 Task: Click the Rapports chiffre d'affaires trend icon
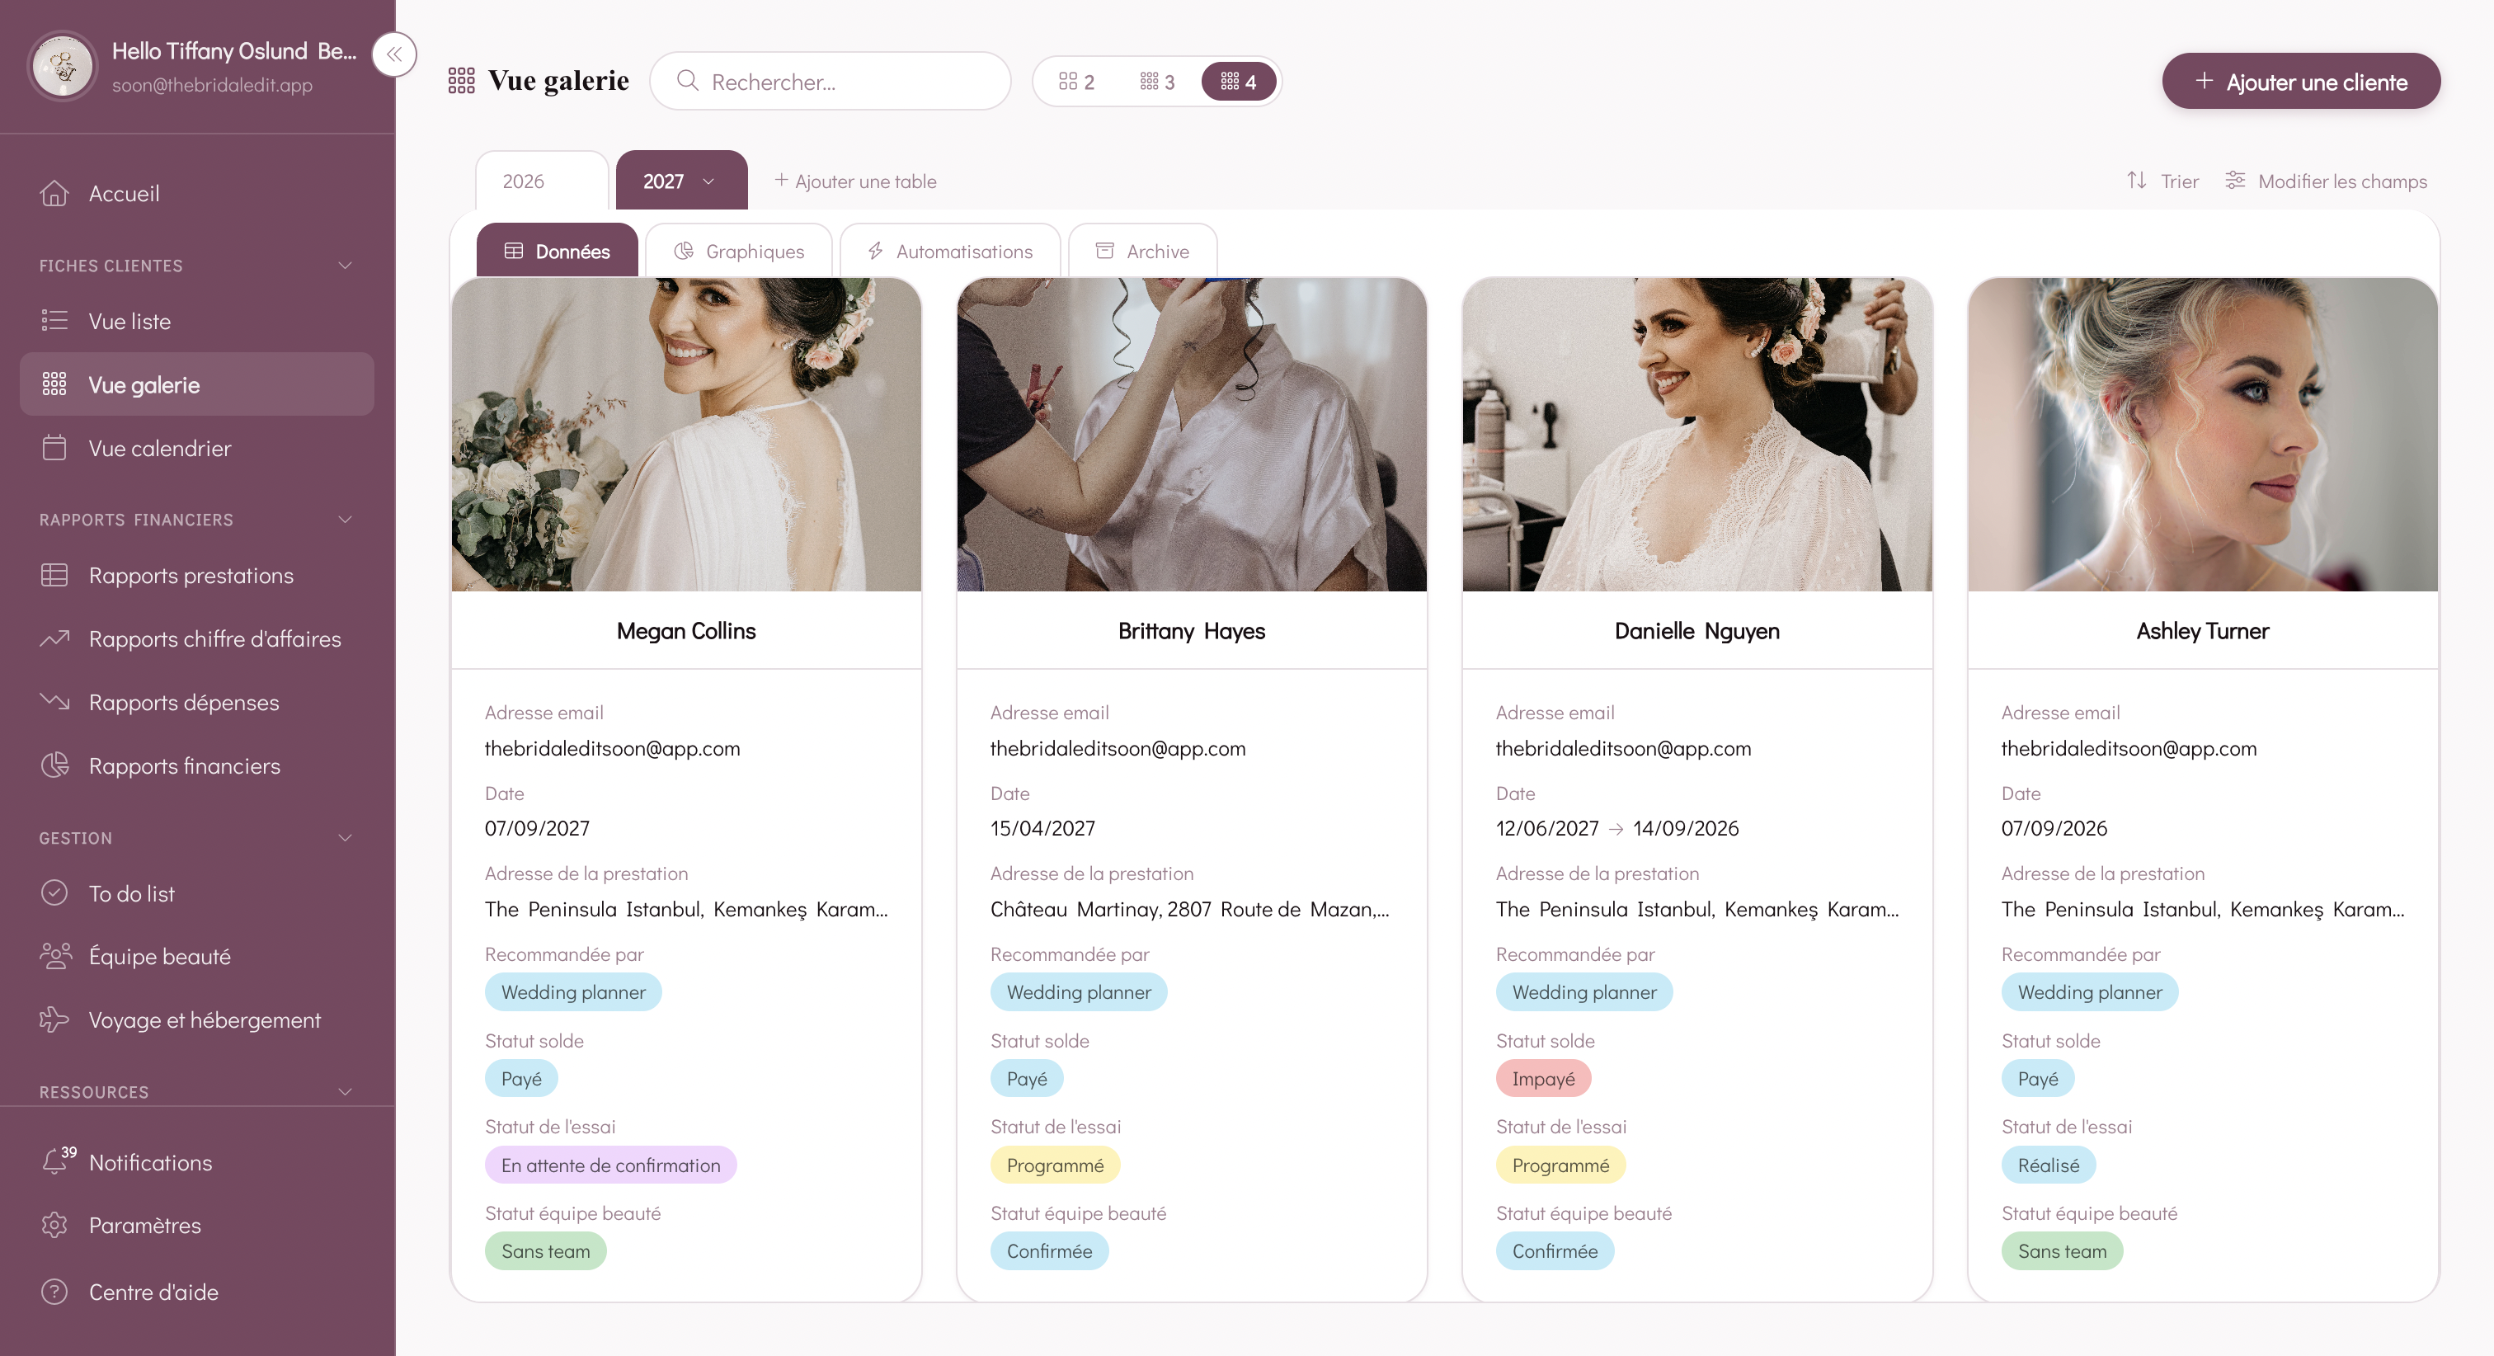click(x=54, y=638)
